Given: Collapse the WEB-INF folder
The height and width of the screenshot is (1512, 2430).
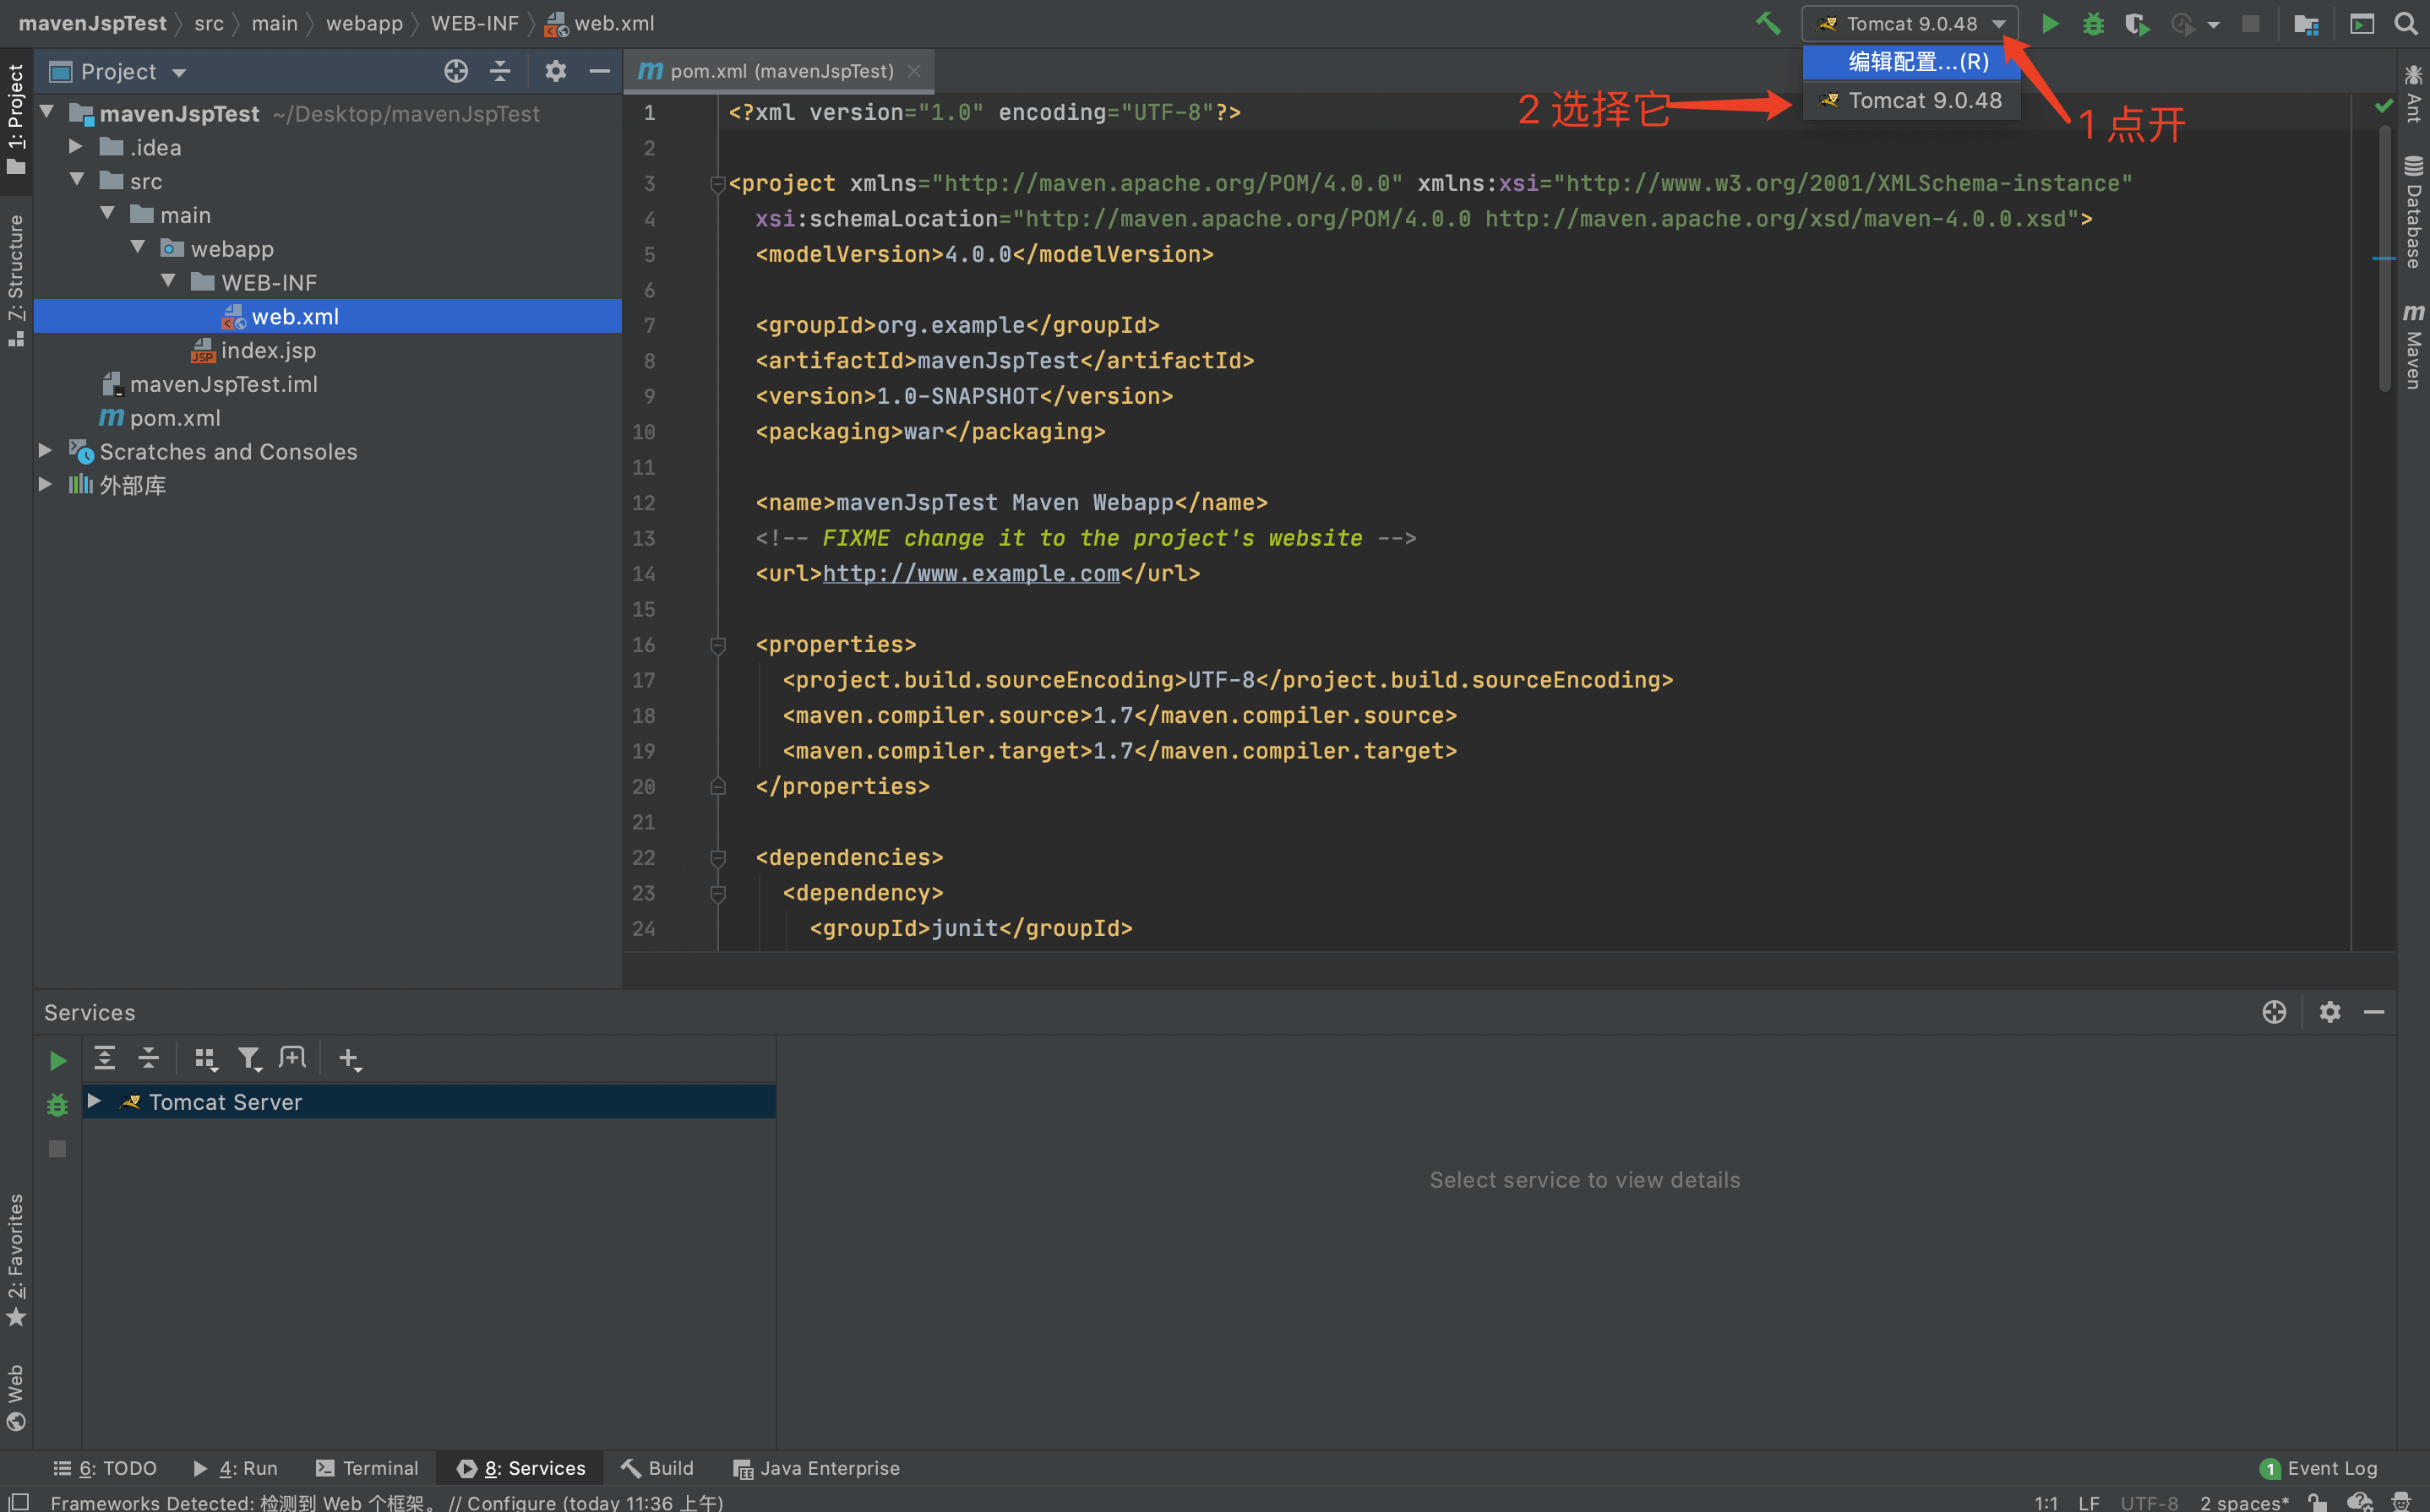Looking at the screenshot, I should pos(168,281).
